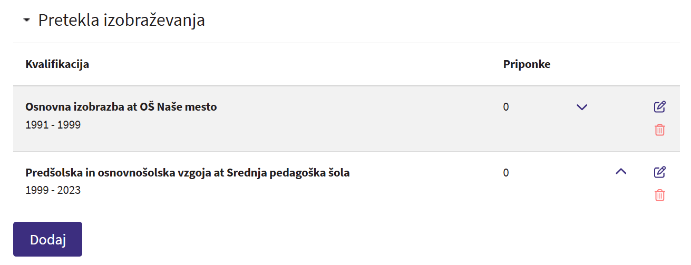Click the 1991 - 1999 date range
691x265 pixels.
tap(53, 125)
